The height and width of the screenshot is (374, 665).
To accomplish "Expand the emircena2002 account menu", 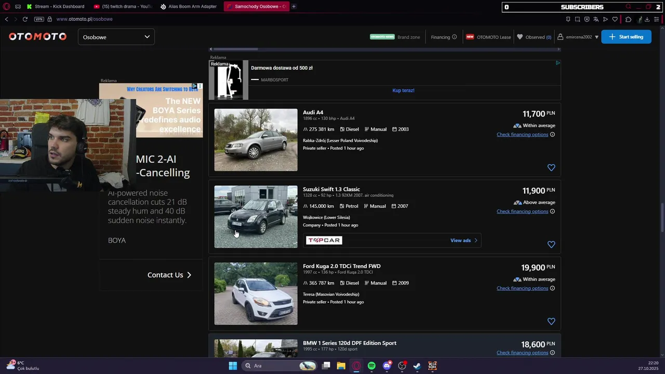I will tap(578, 37).
